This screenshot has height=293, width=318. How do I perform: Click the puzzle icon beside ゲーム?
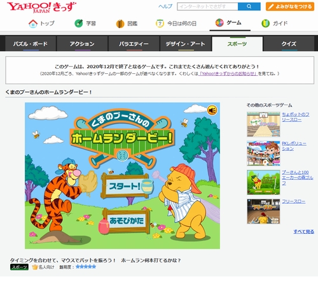pos(219,22)
